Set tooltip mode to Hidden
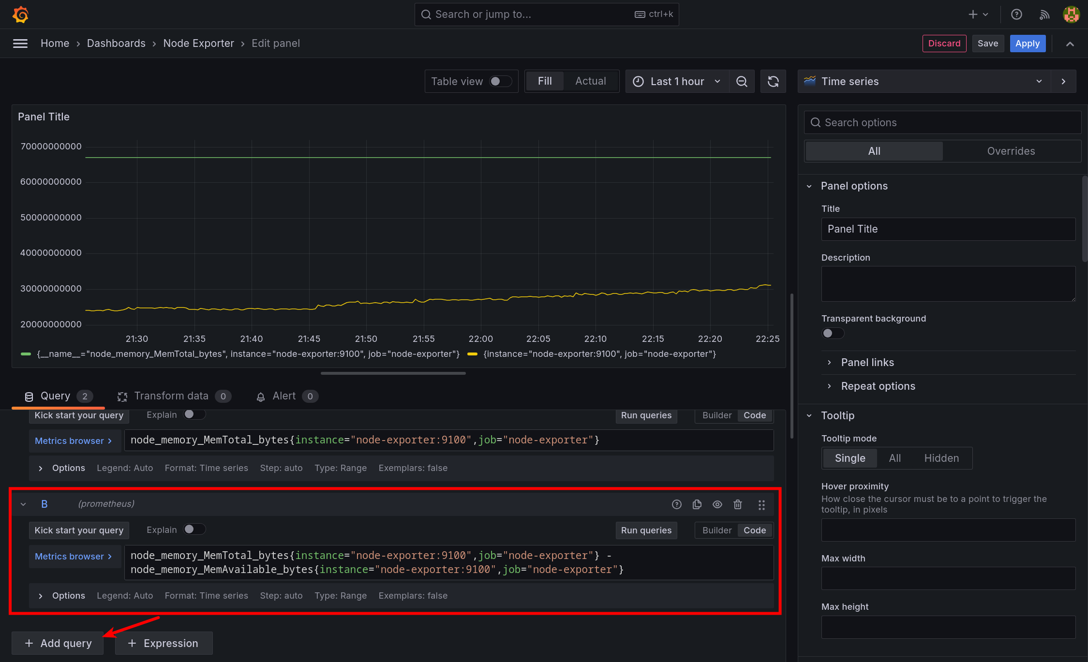The height and width of the screenshot is (662, 1088). point(941,458)
